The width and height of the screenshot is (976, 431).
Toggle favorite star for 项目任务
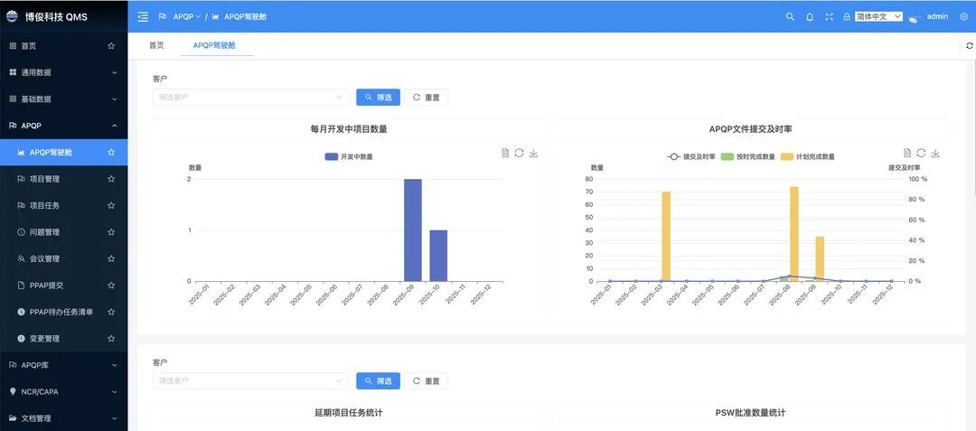pos(111,205)
